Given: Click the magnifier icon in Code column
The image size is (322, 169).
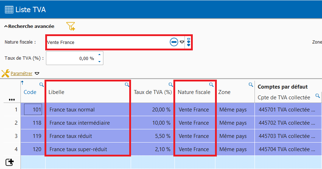Looking at the screenshot, I should click(x=41, y=85).
